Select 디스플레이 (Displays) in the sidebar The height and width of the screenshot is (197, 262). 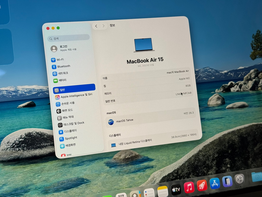pyautogui.click(x=70, y=131)
